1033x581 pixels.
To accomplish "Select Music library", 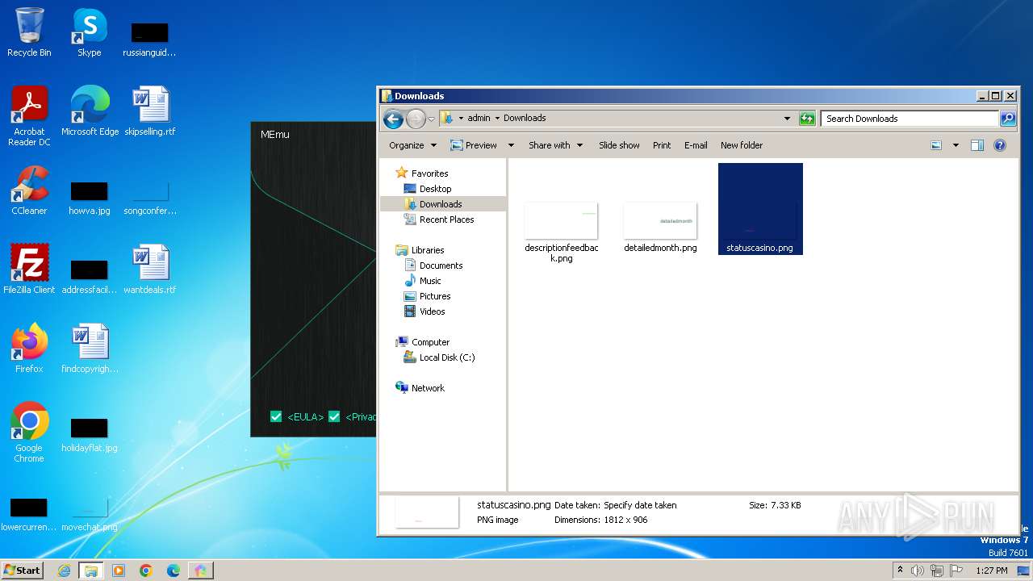I will 430,281.
